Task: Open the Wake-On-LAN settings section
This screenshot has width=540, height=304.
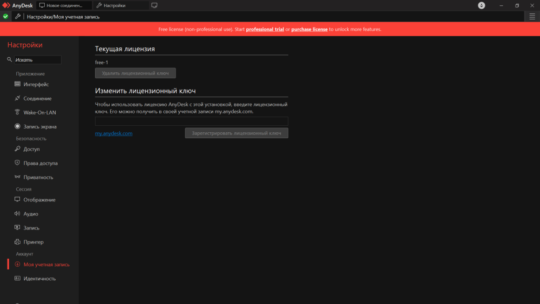Action: pyautogui.click(x=39, y=112)
